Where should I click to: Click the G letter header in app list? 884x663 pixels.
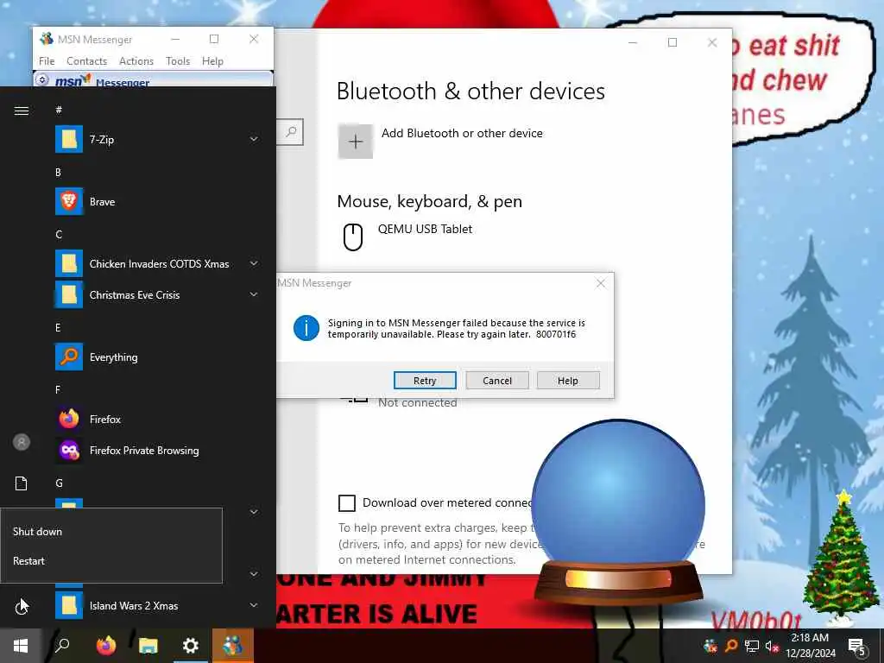(60, 483)
